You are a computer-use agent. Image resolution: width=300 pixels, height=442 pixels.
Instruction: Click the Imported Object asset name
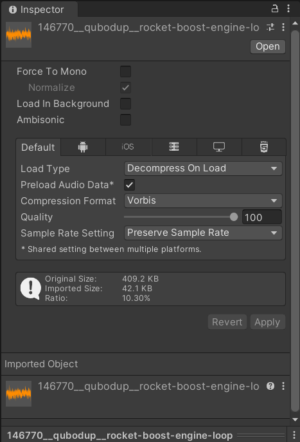tap(148, 386)
